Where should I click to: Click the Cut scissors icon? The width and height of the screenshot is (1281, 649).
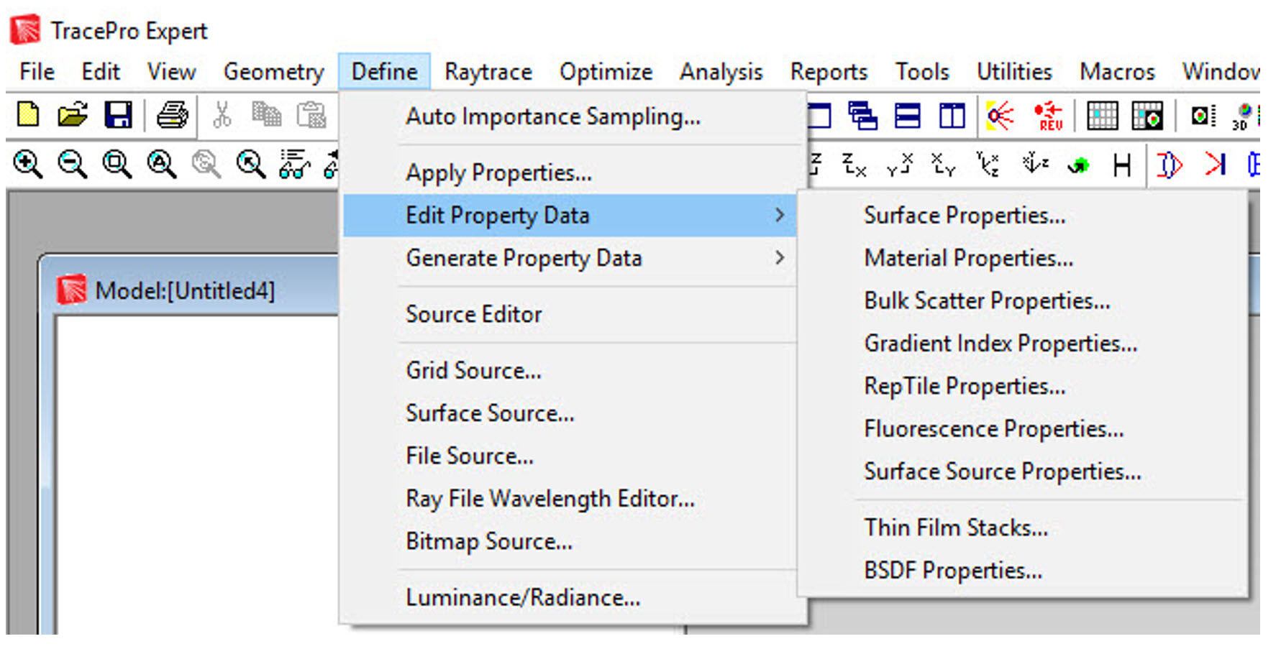(222, 115)
